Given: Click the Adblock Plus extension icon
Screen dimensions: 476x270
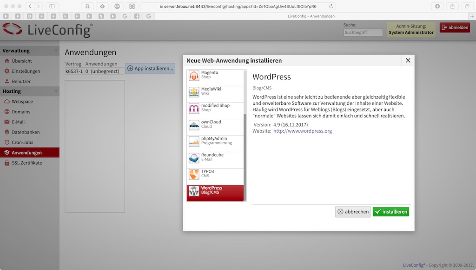Looking at the screenshot, I should tap(117, 6).
